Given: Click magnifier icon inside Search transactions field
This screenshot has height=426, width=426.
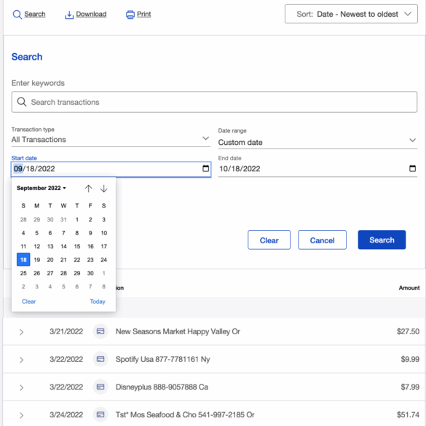Looking at the screenshot, I should 22,102.
